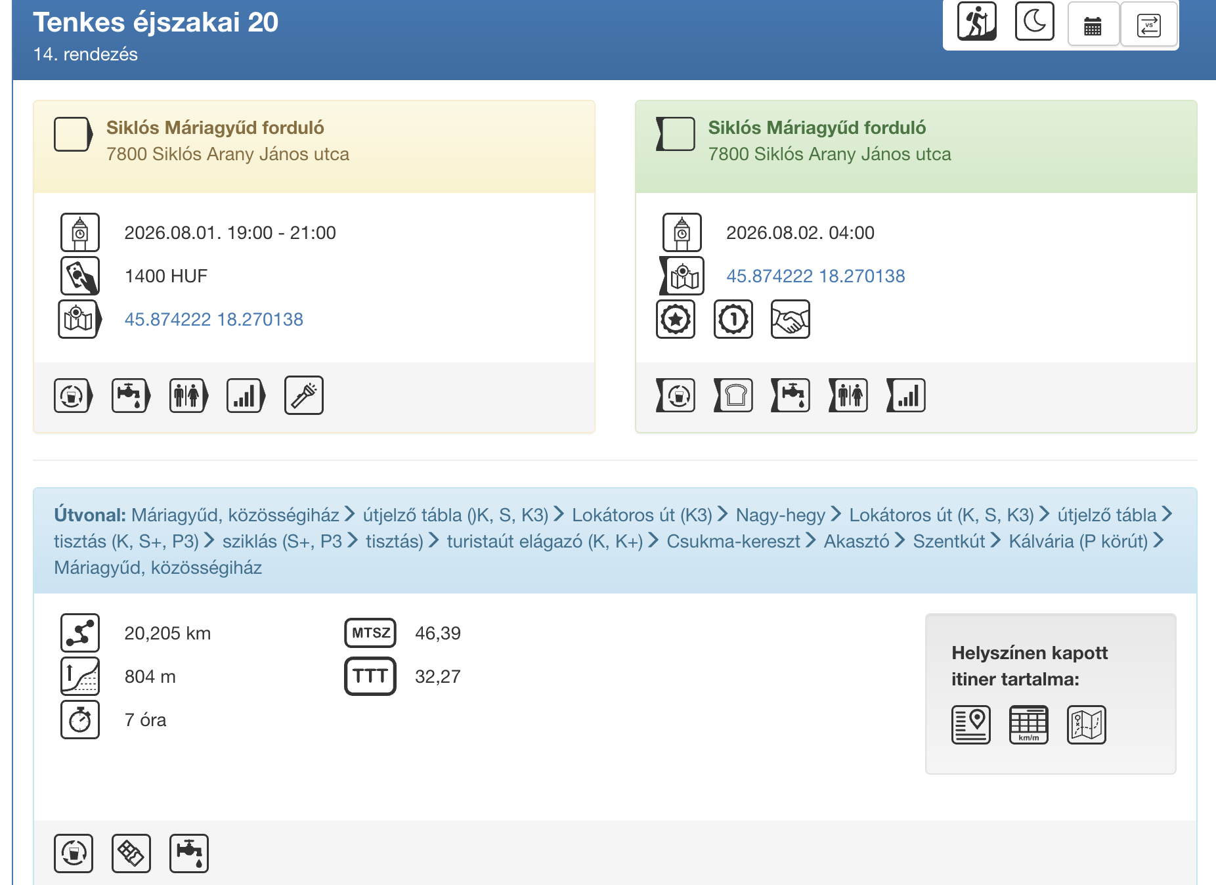Click the 1400 HUF entry fee icon
Image resolution: width=1216 pixels, height=885 pixels.
[x=80, y=276]
